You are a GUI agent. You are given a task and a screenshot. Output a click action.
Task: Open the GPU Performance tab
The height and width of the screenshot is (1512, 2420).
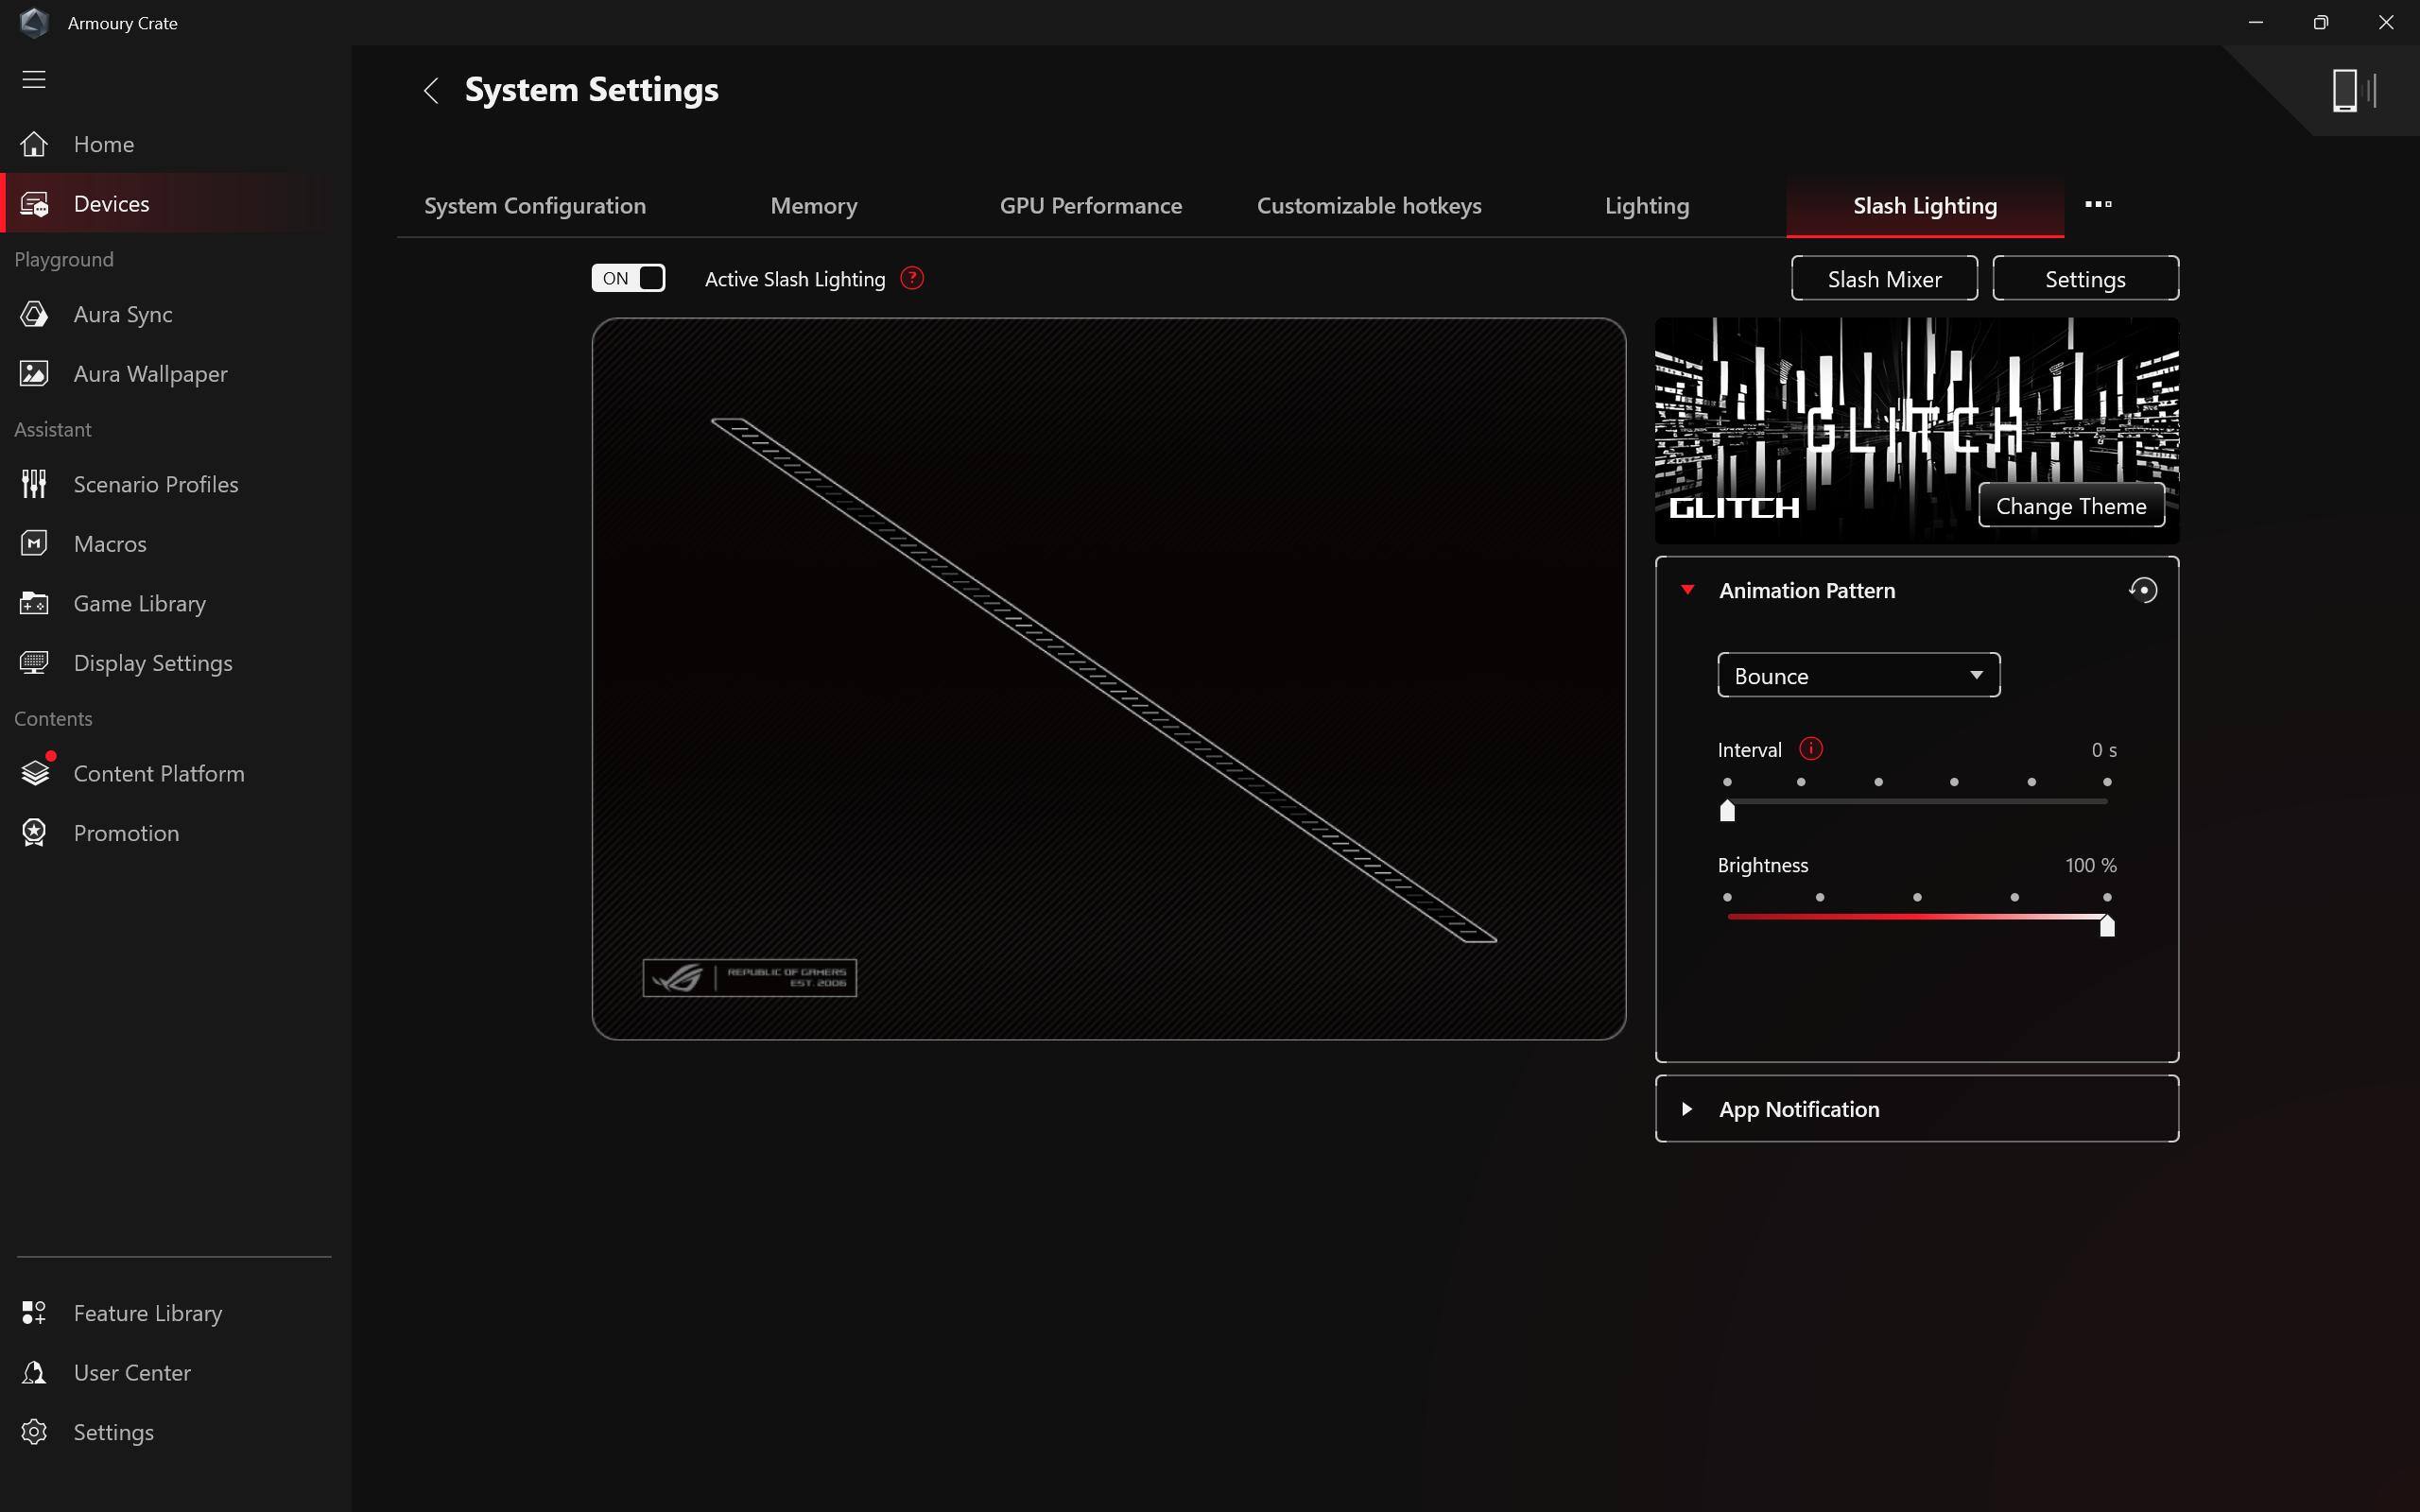1091,206
